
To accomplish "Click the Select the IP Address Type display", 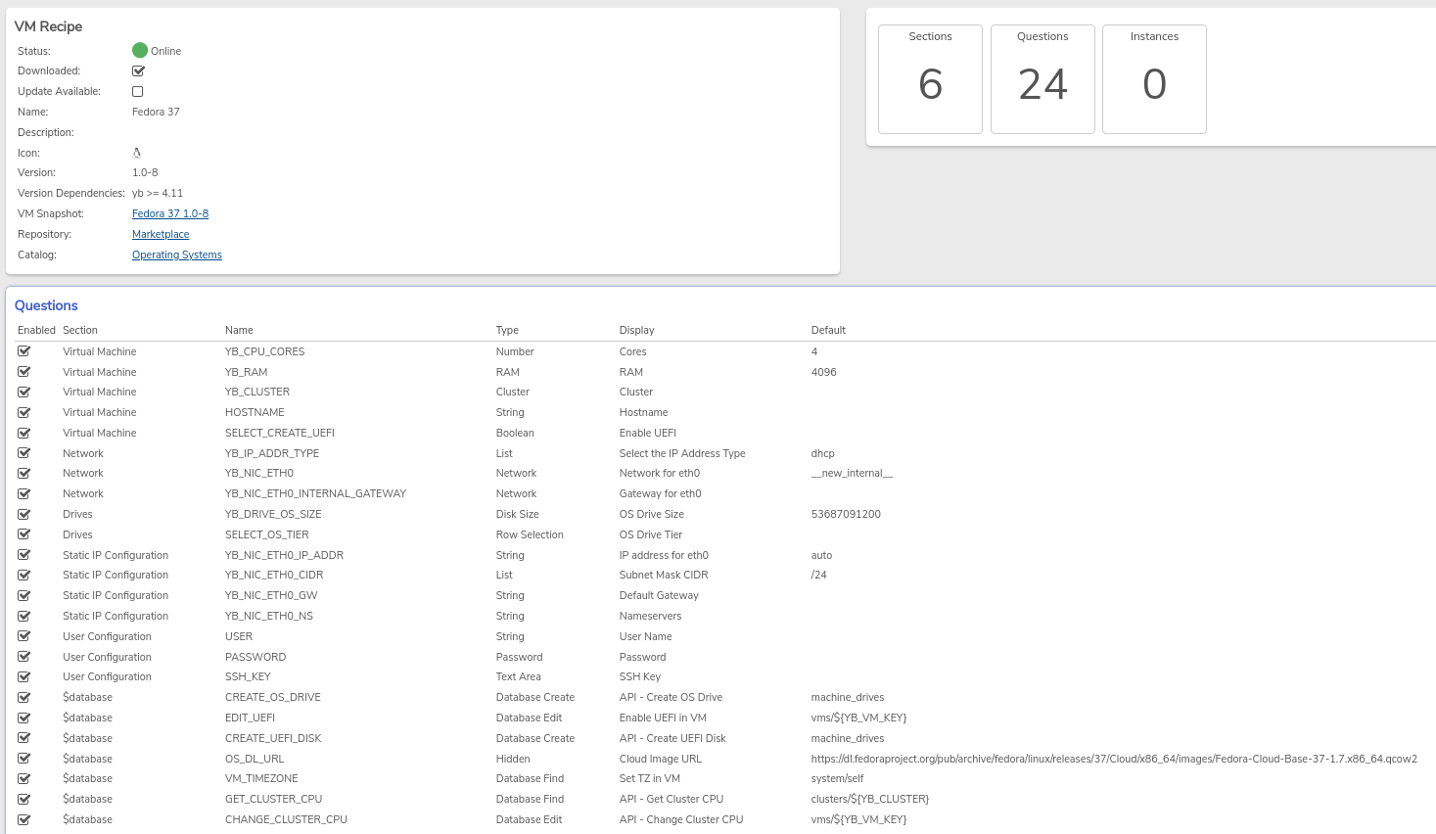I will coord(682,453).
